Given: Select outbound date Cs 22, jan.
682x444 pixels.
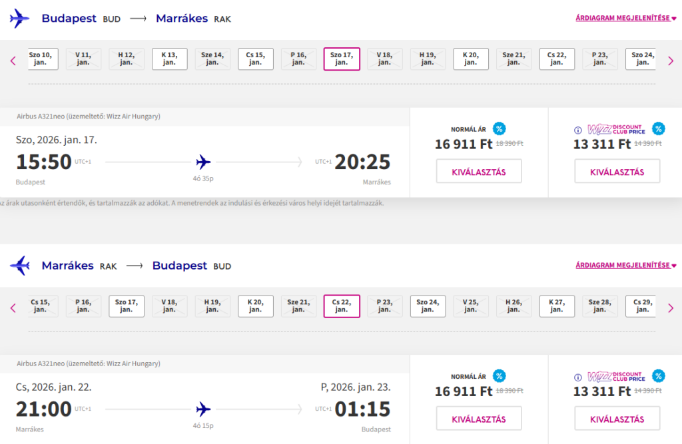Looking at the screenshot, I should click(557, 59).
